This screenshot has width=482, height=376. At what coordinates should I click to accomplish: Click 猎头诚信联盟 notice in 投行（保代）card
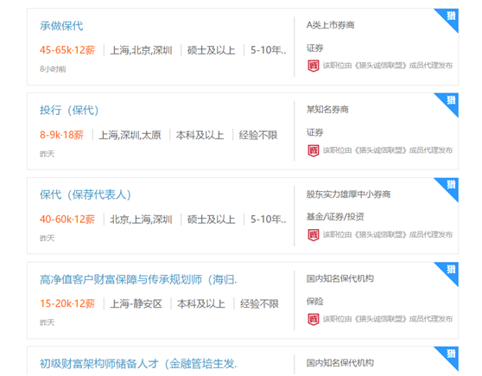coord(388,150)
